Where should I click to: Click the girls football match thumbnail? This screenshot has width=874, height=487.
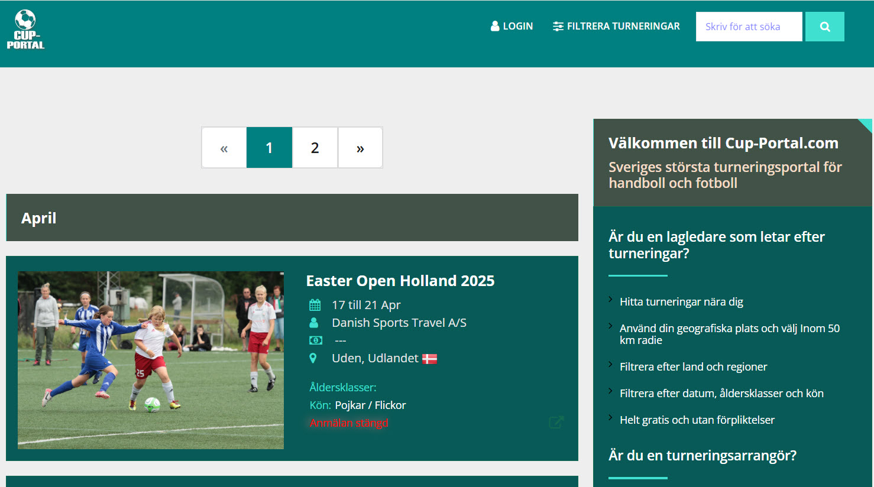pyautogui.click(x=151, y=360)
